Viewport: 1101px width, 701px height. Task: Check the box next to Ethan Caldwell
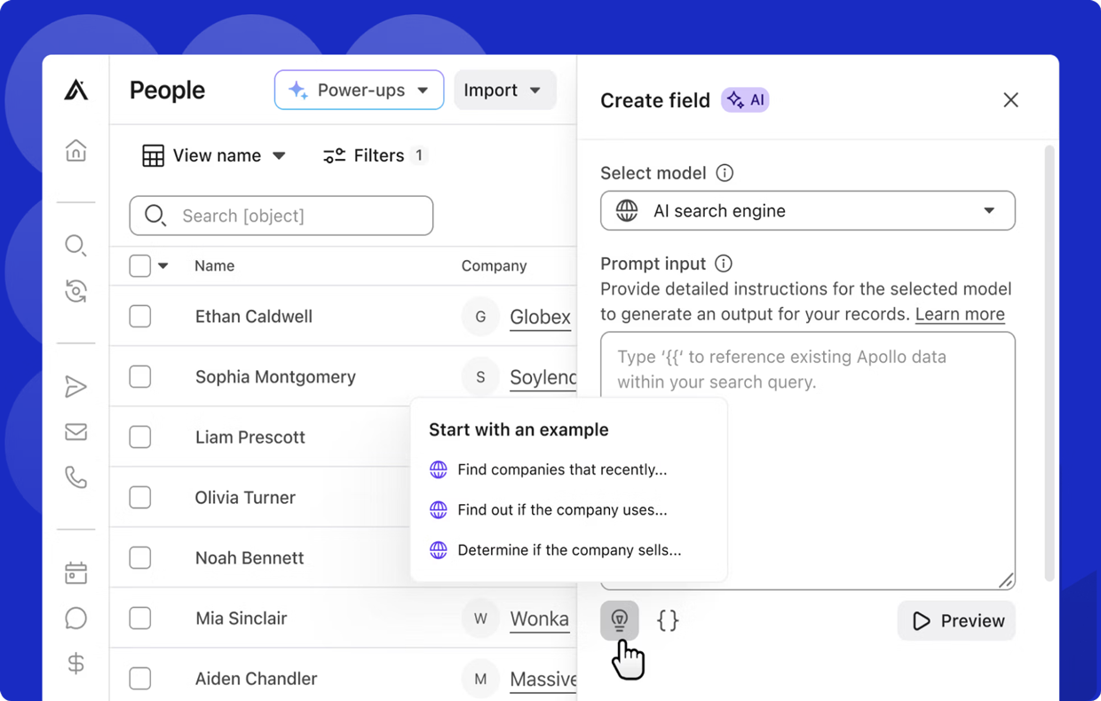pyautogui.click(x=140, y=317)
